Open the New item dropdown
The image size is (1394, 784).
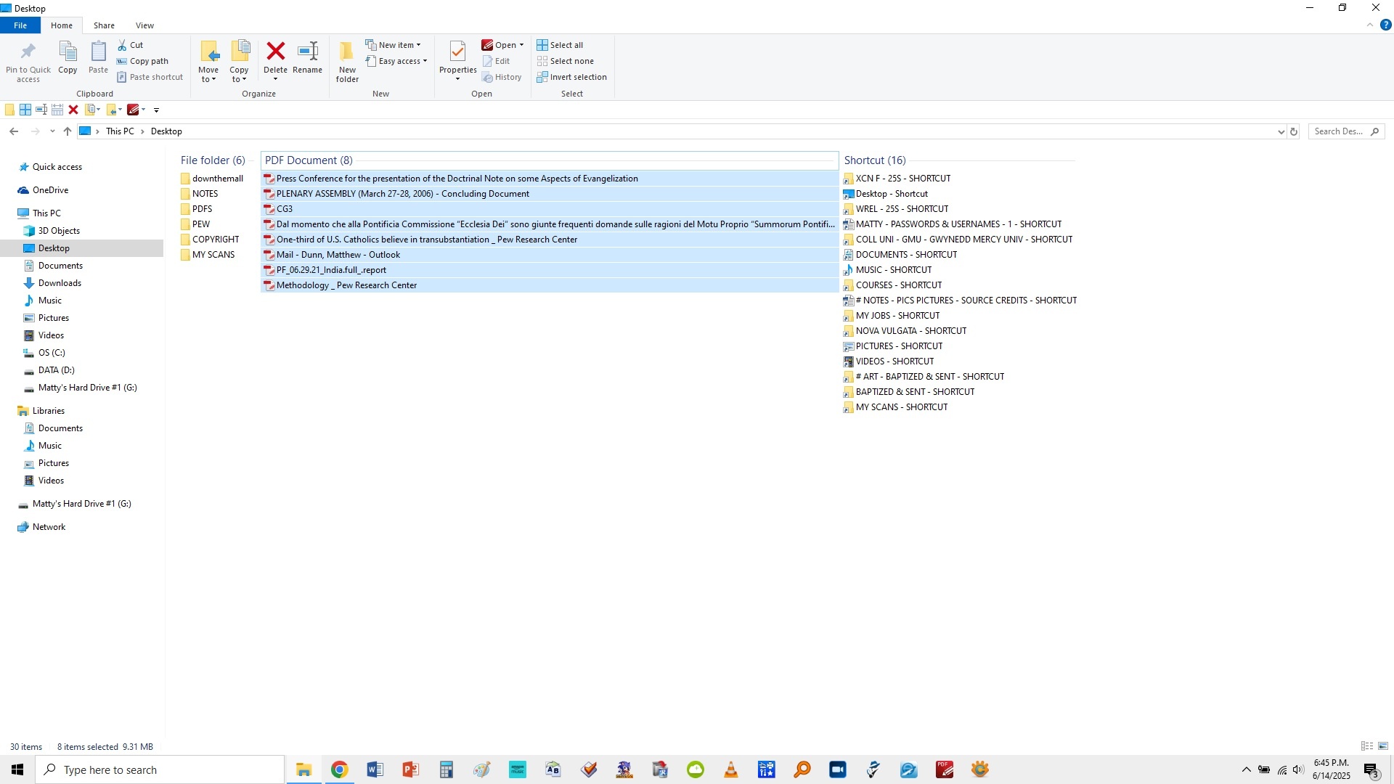(x=394, y=44)
